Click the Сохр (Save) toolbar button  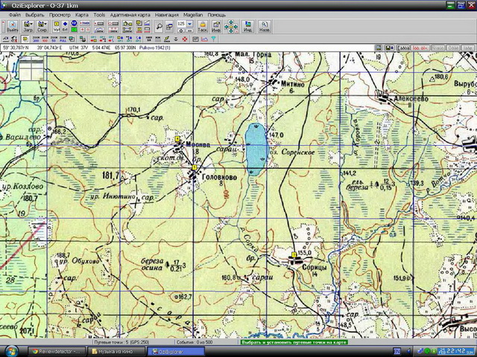coord(42,27)
